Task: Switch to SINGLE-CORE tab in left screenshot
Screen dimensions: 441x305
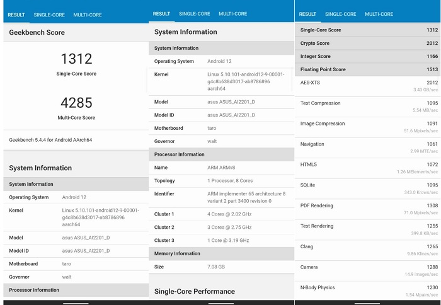Action: pos(49,15)
